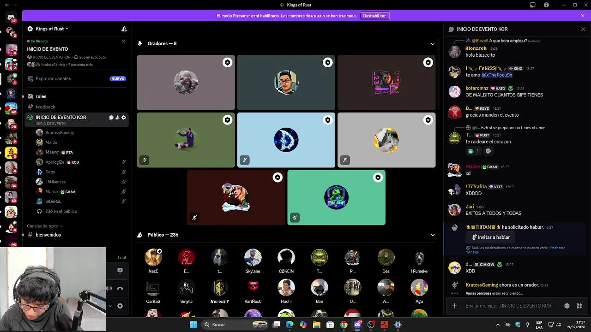Click the REBA ARMY speaker tile
Viewport: 591px width, 332px height.
(x=336, y=197)
